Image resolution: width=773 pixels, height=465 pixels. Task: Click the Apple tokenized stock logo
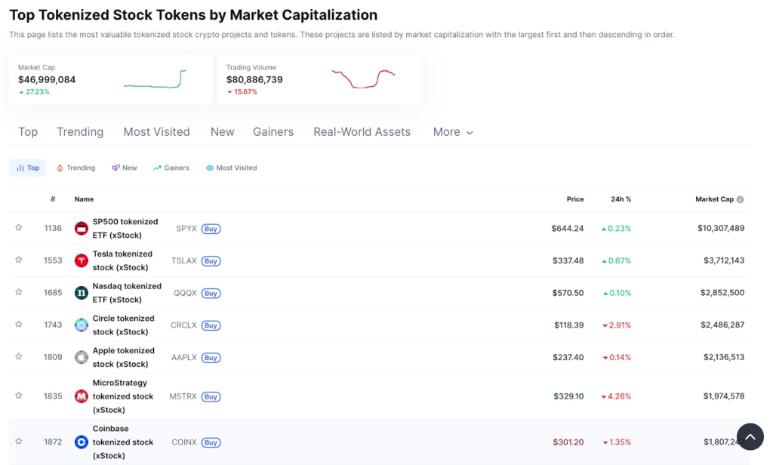click(x=82, y=357)
